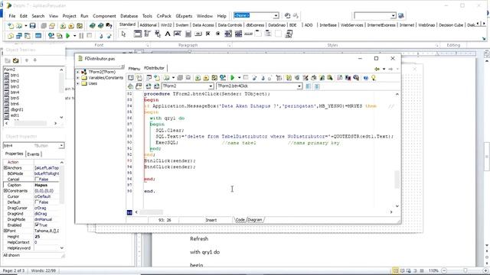The height and width of the screenshot is (275, 490).
Task: Open the dropdown arrow next to the main Run button
Action: pyautogui.click(x=74, y=36)
